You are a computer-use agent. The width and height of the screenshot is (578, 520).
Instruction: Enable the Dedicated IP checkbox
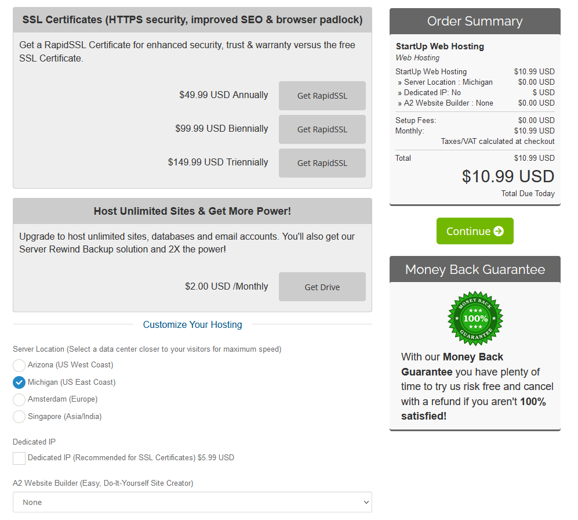(19, 458)
